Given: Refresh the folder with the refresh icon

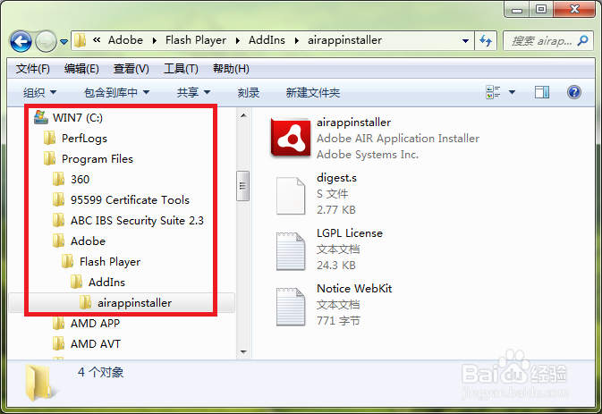Looking at the screenshot, I should pyautogui.click(x=486, y=40).
